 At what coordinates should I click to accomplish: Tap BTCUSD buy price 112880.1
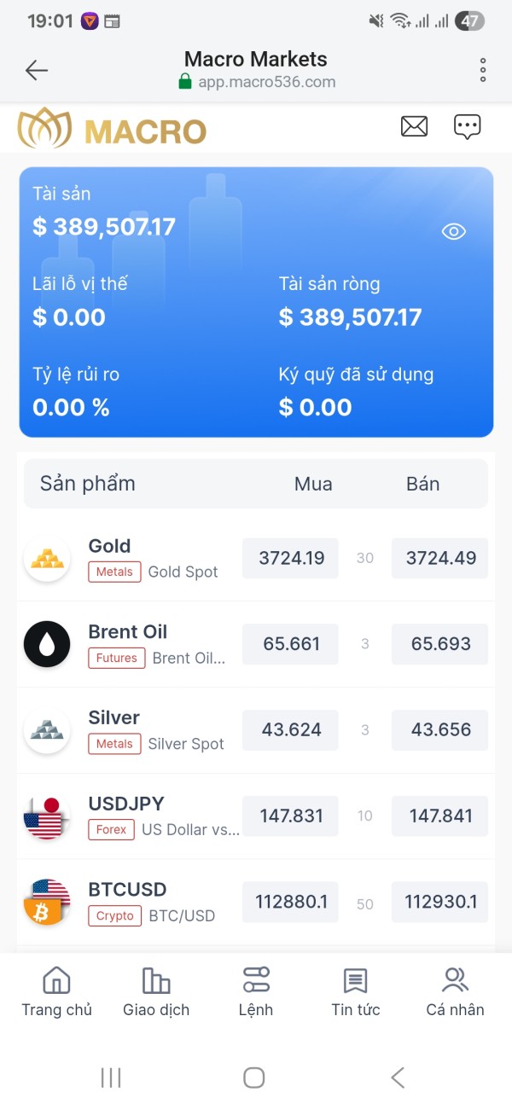(x=291, y=902)
